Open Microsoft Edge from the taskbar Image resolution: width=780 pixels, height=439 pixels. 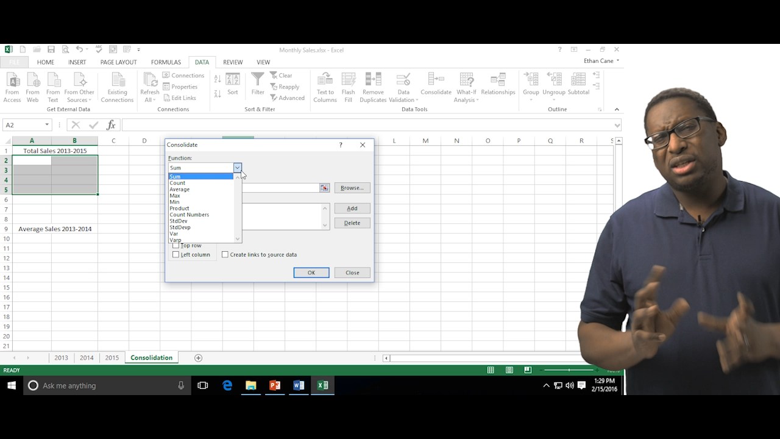coord(227,385)
